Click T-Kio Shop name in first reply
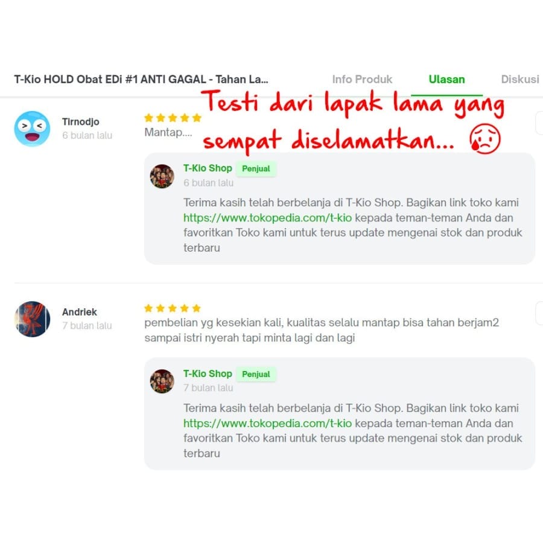The image size is (543, 543). coord(208,168)
